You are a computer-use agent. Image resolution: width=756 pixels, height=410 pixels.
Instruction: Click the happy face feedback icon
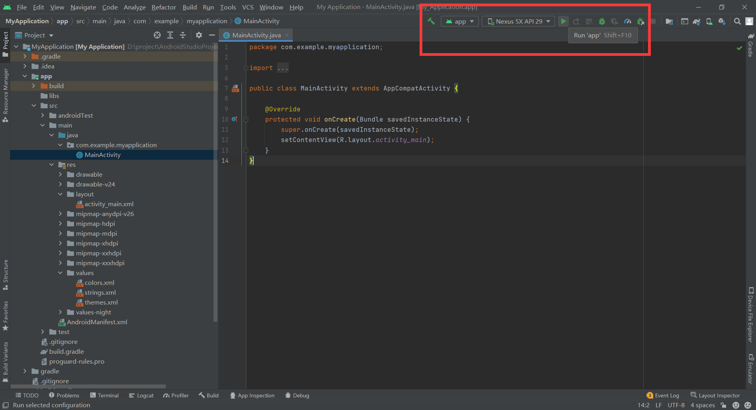coord(736,405)
